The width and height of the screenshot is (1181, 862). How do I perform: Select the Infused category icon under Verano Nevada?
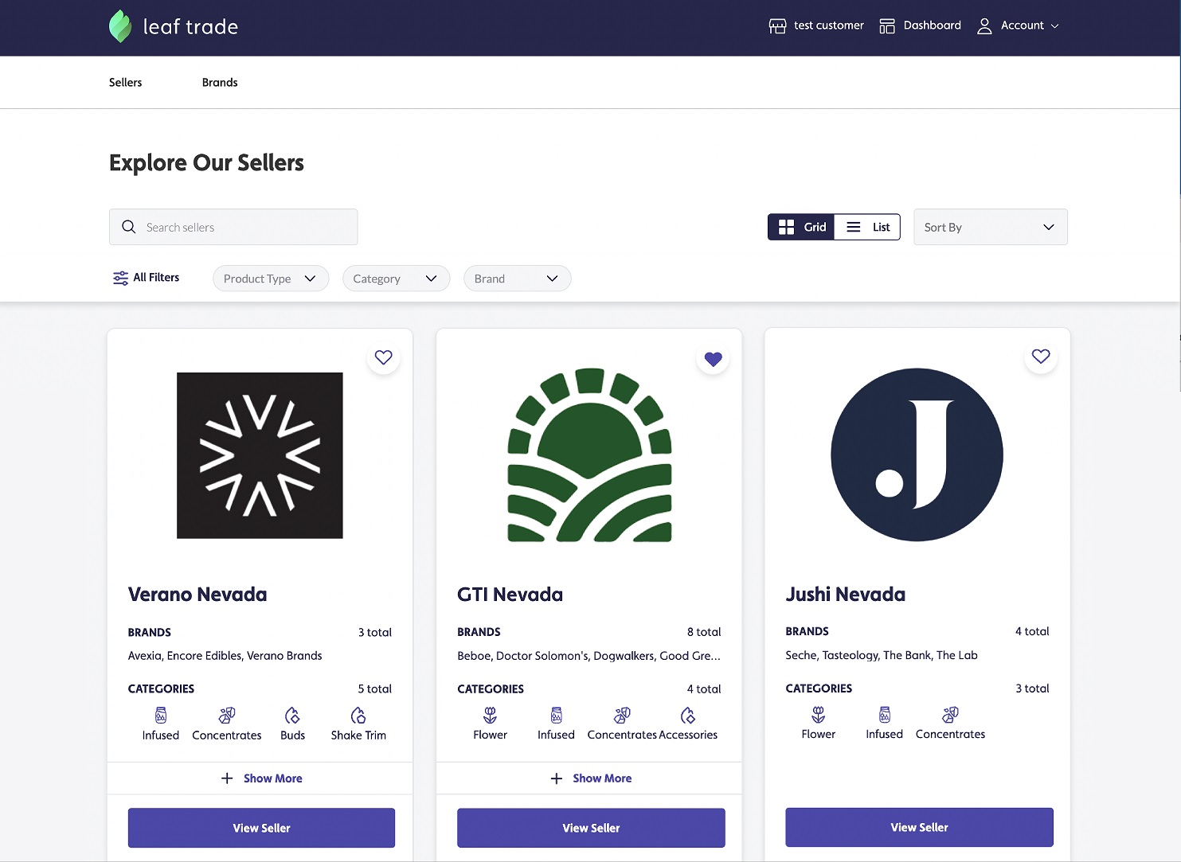[x=159, y=716]
